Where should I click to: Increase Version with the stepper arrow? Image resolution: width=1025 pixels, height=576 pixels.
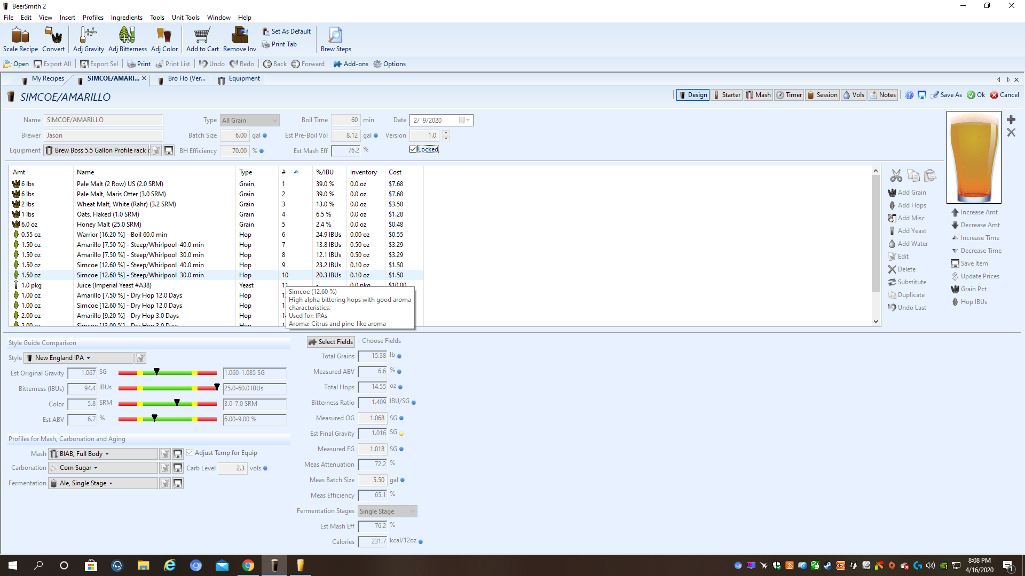click(446, 133)
